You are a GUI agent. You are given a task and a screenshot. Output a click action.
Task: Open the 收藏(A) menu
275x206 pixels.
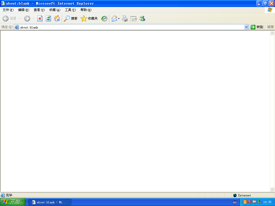(55, 10)
